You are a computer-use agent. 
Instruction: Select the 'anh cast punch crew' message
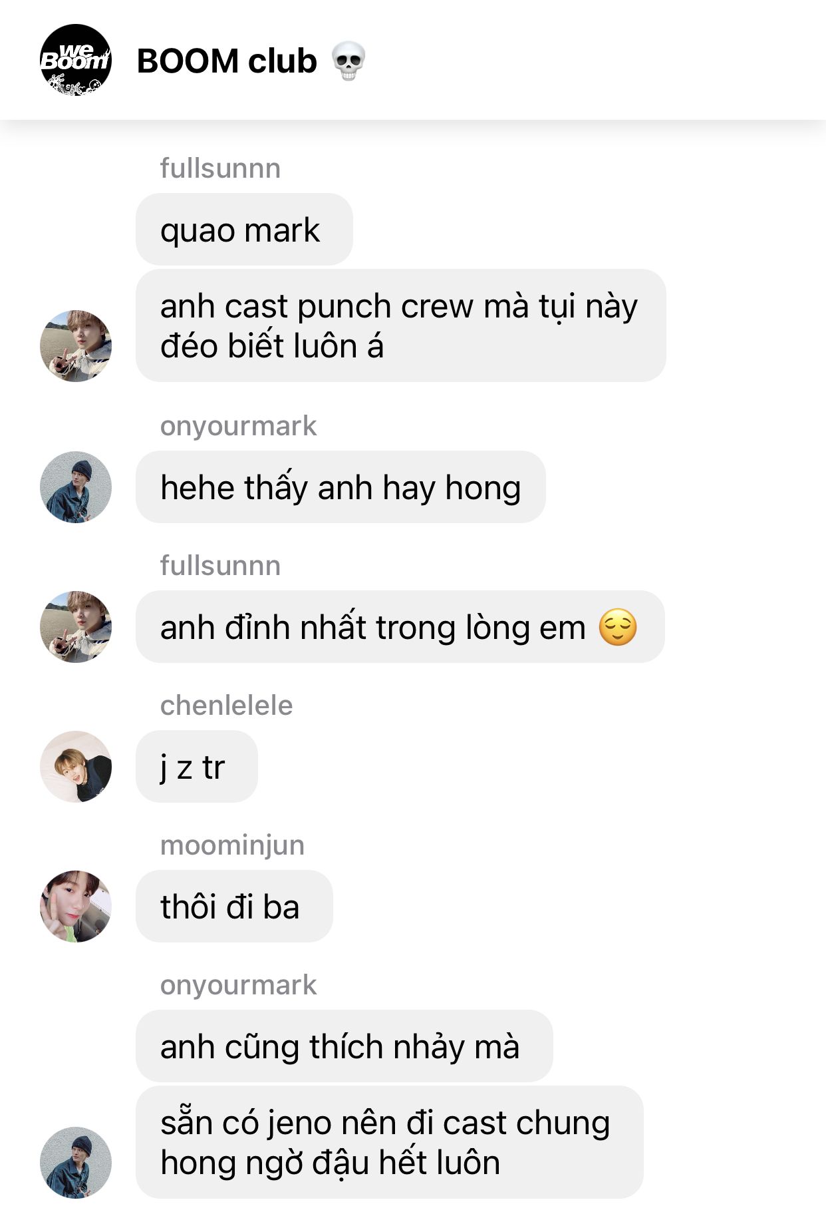401,325
